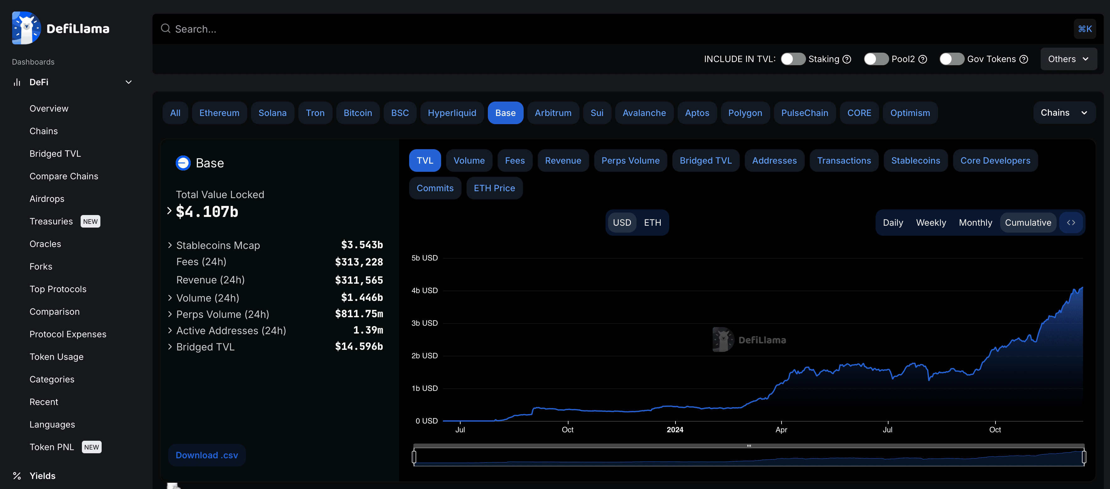Viewport: 1110px width, 489px height.
Task: Click the DefiLlama llama logo
Action: 26,28
